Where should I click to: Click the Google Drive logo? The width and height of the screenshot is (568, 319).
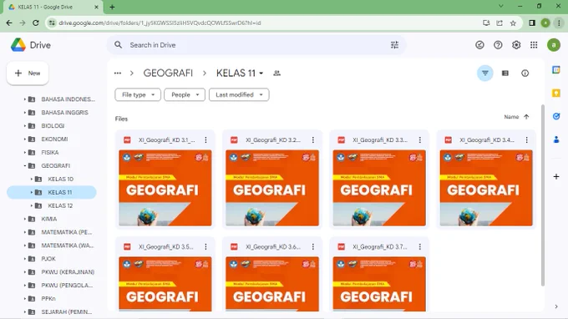pos(18,45)
